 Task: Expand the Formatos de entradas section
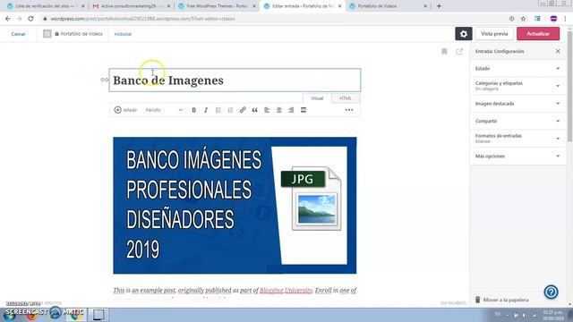pyautogui.click(x=517, y=139)
